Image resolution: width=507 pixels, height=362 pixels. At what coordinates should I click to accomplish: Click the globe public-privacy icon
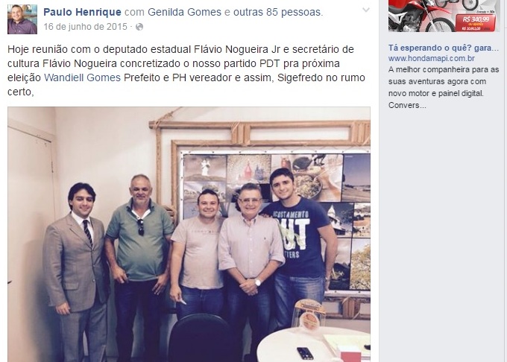pyautogui.click(x=139, y=27)
